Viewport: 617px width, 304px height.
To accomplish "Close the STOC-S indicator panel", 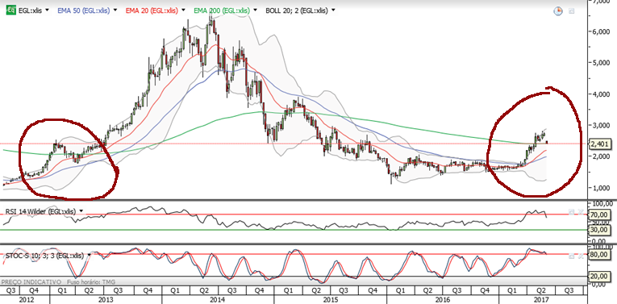I will click(x=582, y=256).
